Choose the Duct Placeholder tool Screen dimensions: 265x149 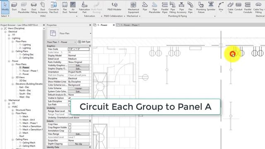[x=24, y=7]
